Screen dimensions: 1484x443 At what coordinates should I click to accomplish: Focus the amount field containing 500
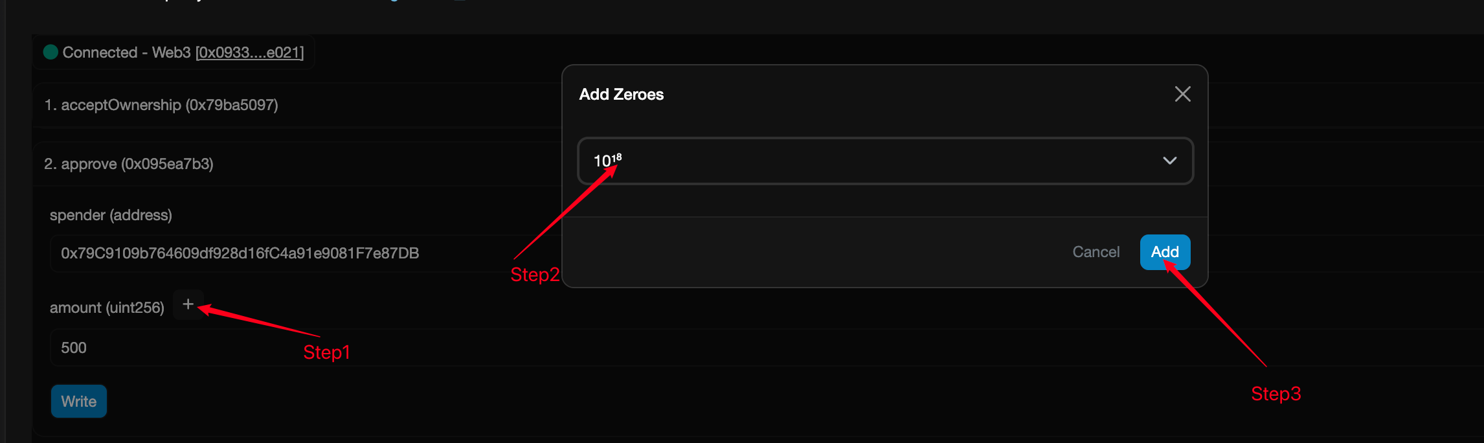[764, 348]
